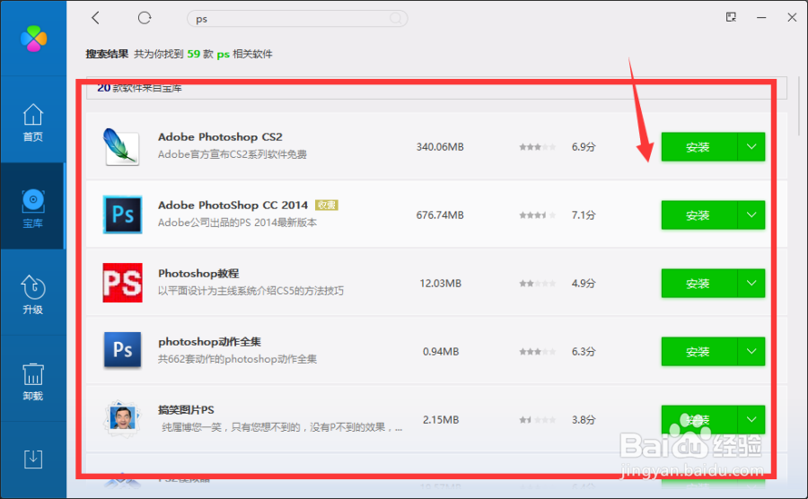The height and width of the screenshot is (499, 808).
Task: Expand install options for Photoshop教程
Action: coord(751,284)
